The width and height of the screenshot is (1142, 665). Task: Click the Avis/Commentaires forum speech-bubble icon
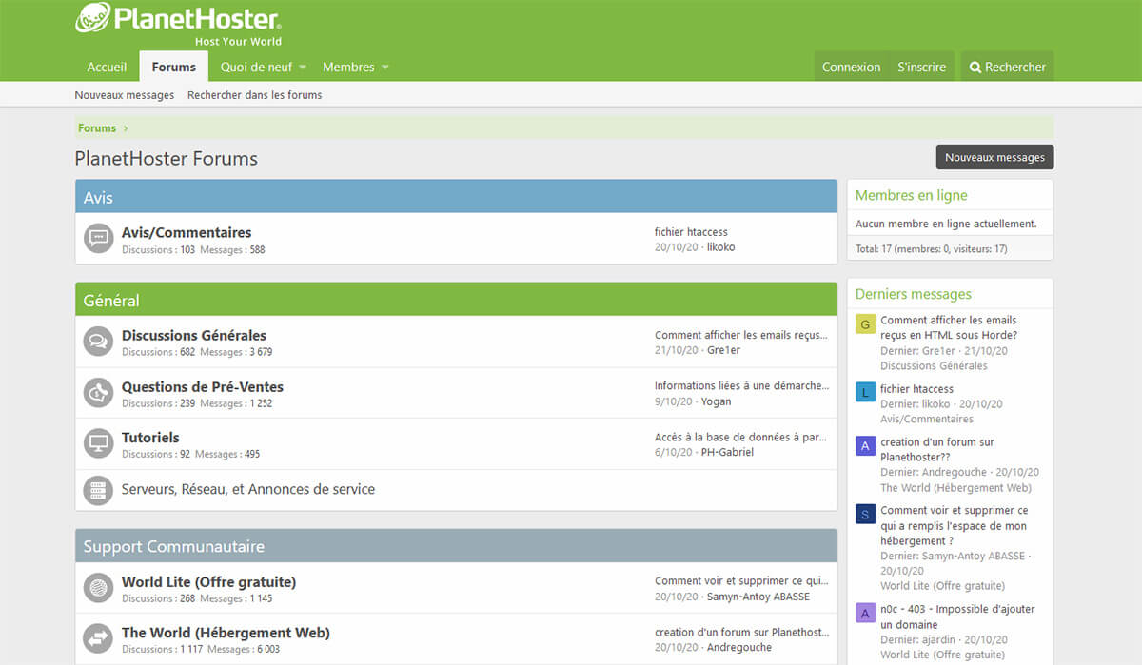tap(98, 239)
